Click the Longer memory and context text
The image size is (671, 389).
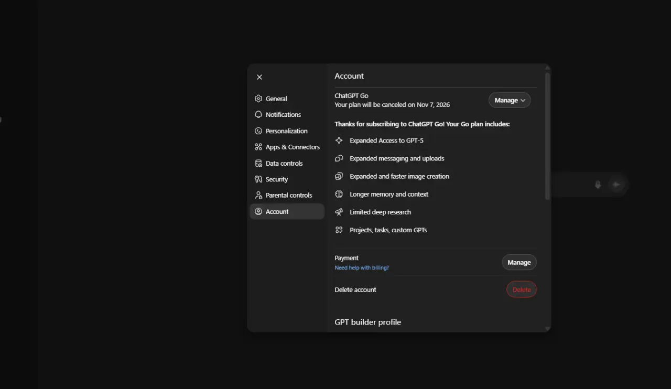click(389, 194)
